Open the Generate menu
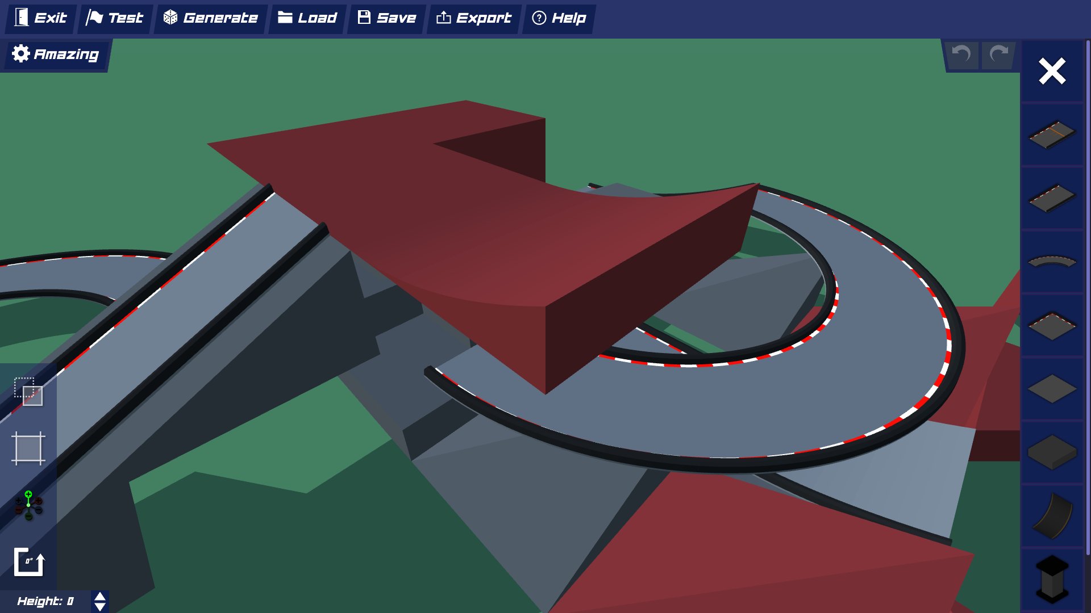 click(x=210, y=18)
